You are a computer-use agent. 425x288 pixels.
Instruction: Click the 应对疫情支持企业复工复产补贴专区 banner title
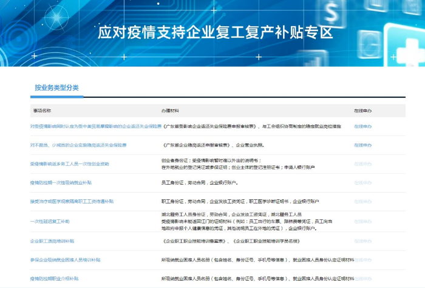[x=216, y=32]
